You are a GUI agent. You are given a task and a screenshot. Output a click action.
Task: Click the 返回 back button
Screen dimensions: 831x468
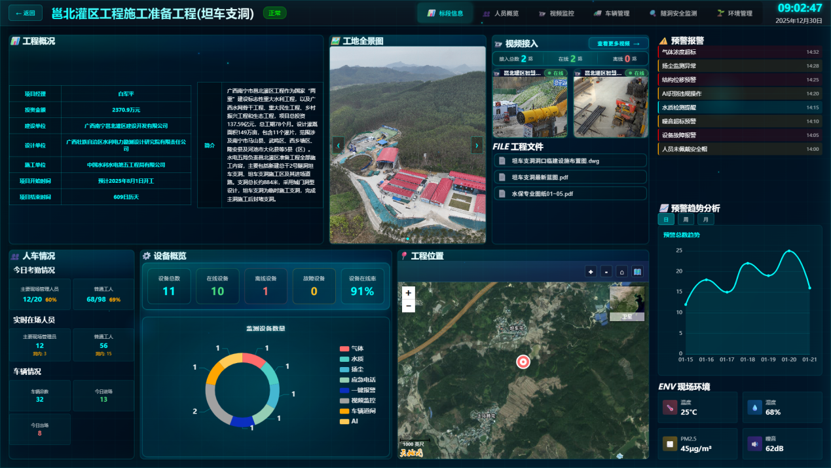[25, 13]
